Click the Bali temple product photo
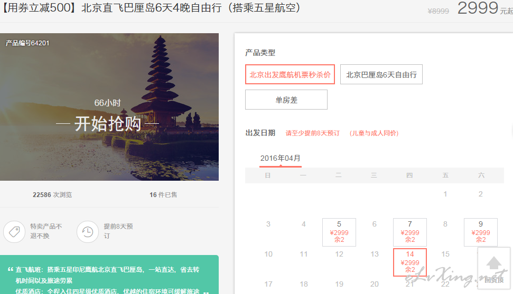The width and height of the screenshot is (513, 294). 109,107
